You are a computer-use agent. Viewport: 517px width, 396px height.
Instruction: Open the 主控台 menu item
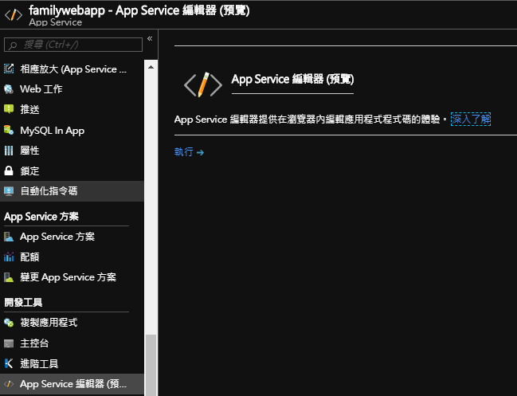pos(72,343)
